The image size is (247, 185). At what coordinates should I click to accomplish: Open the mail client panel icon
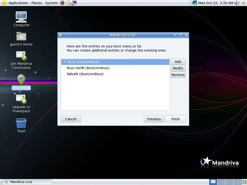click(68, 3)
